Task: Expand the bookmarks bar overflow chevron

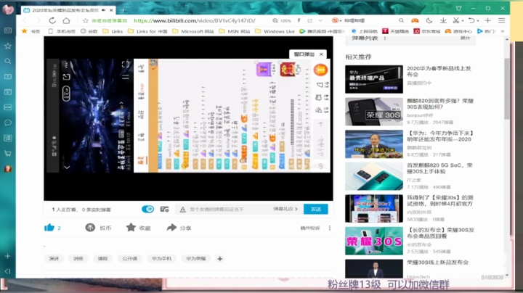Action: tap(503, 31)
